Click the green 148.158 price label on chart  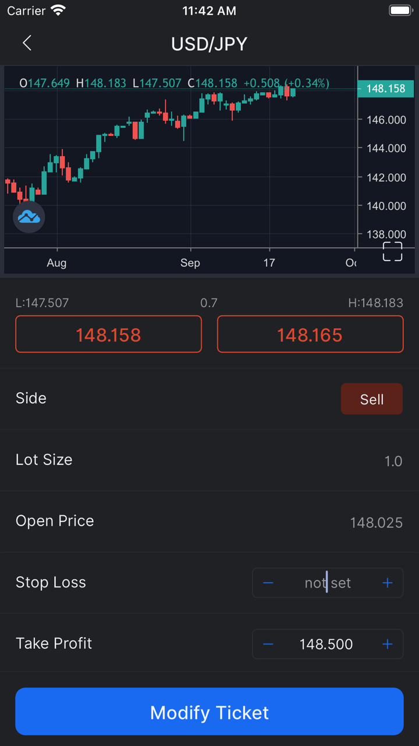[x=385, y=89]
